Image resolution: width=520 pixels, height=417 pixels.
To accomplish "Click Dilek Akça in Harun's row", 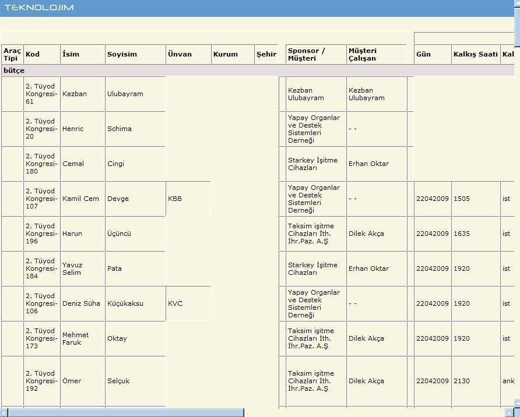I will [x=366, y=234].
